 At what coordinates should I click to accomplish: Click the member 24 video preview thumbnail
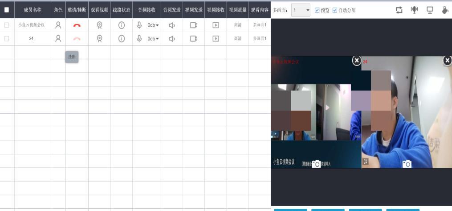point(407,112)
